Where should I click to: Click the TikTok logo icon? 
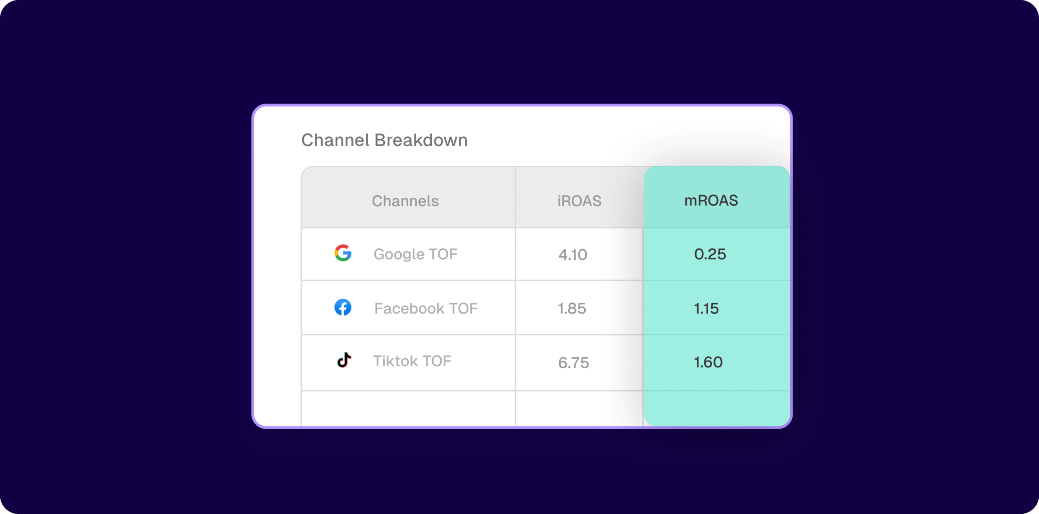(x=344, y=360)
